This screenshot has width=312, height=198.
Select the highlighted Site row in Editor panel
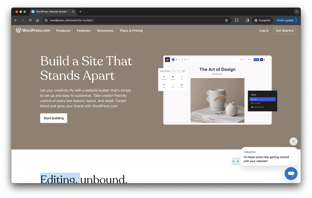(x=262, y=99)
